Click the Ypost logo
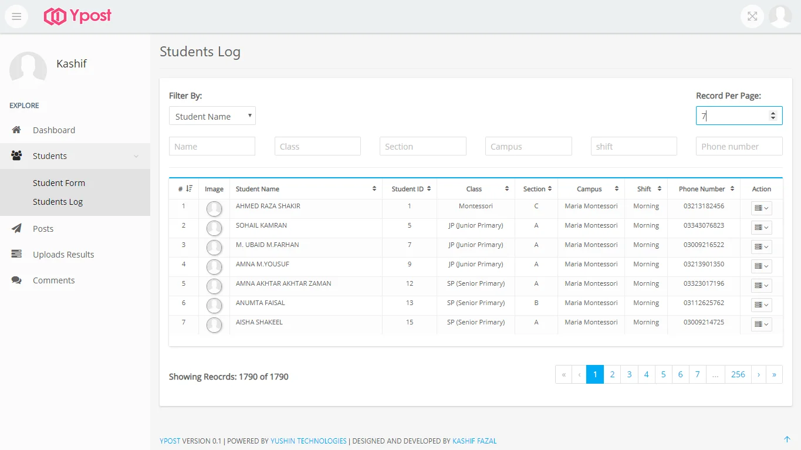Viewport: 801px width, 450px height. point(78,16)
